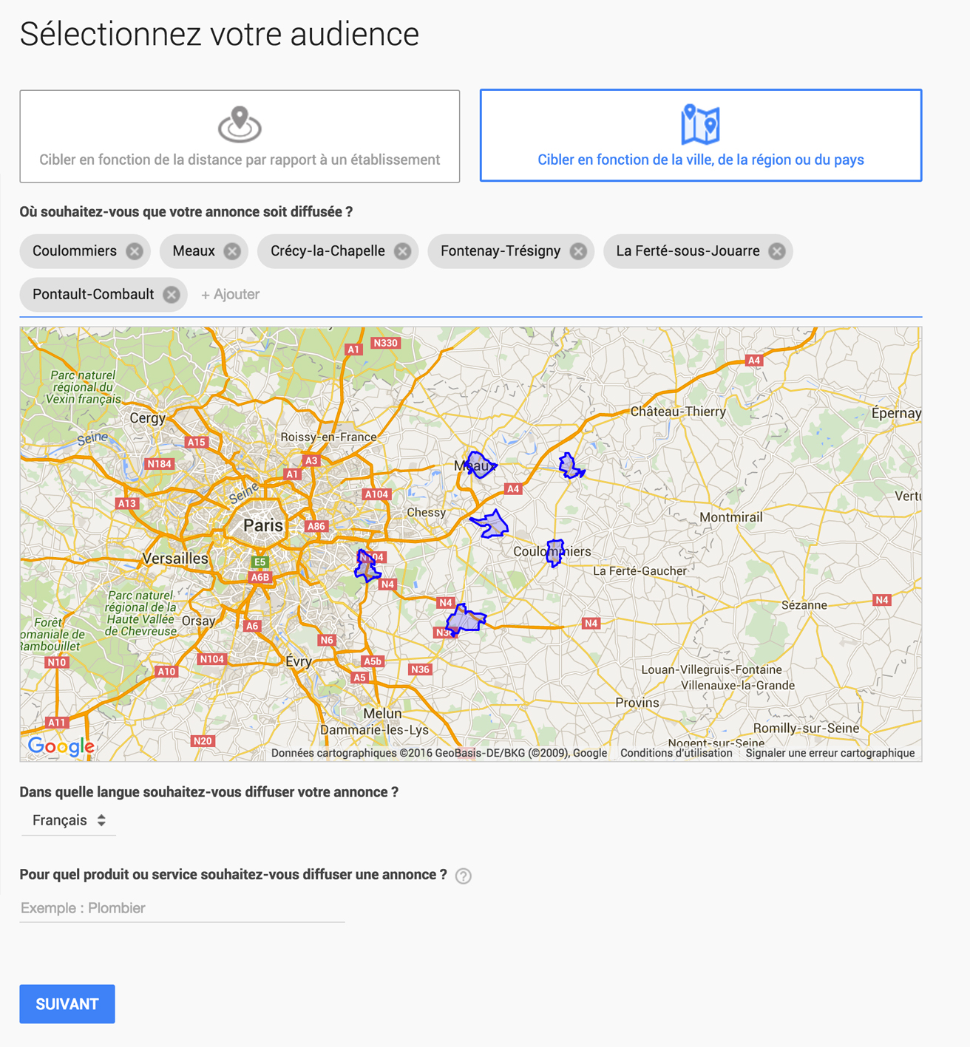Image resolution: width=970 pixels, height=1047 pixels.
Task: Click the A11 road shield on map
Action: (57, 723)
